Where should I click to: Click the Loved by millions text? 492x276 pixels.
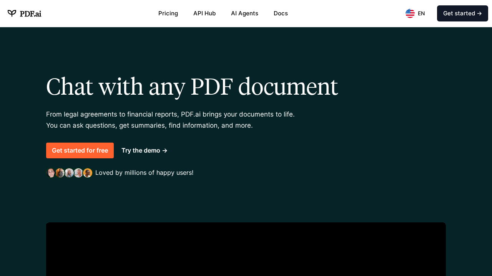coord(144,172)
